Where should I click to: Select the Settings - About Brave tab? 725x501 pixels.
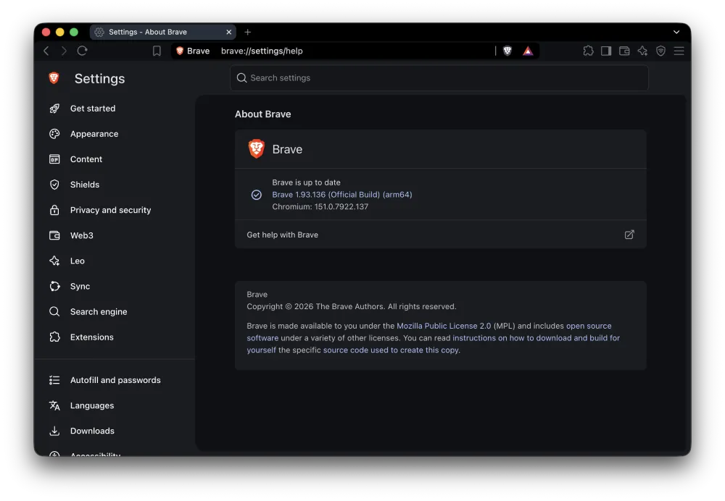[162, 32]
